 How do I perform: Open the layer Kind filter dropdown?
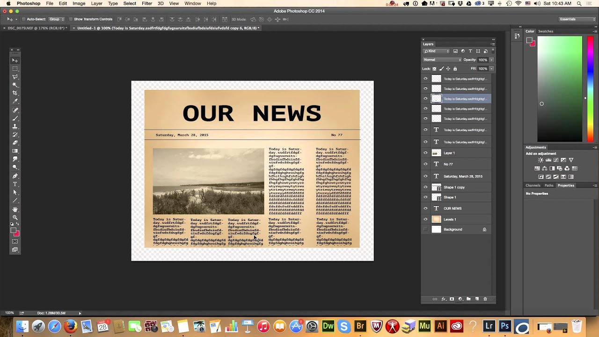(436, 51)
